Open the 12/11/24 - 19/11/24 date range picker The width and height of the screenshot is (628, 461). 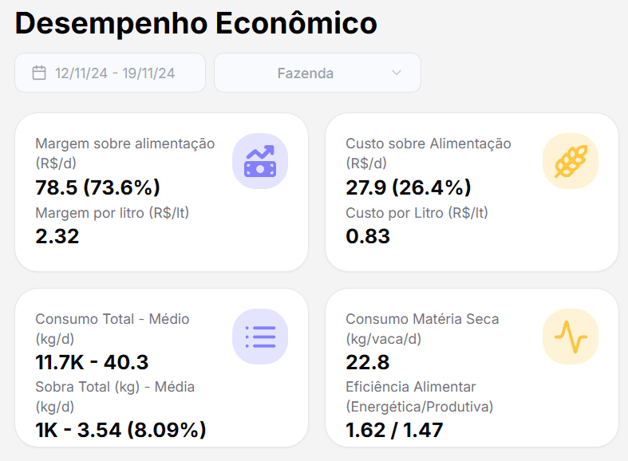pos(115,73)
